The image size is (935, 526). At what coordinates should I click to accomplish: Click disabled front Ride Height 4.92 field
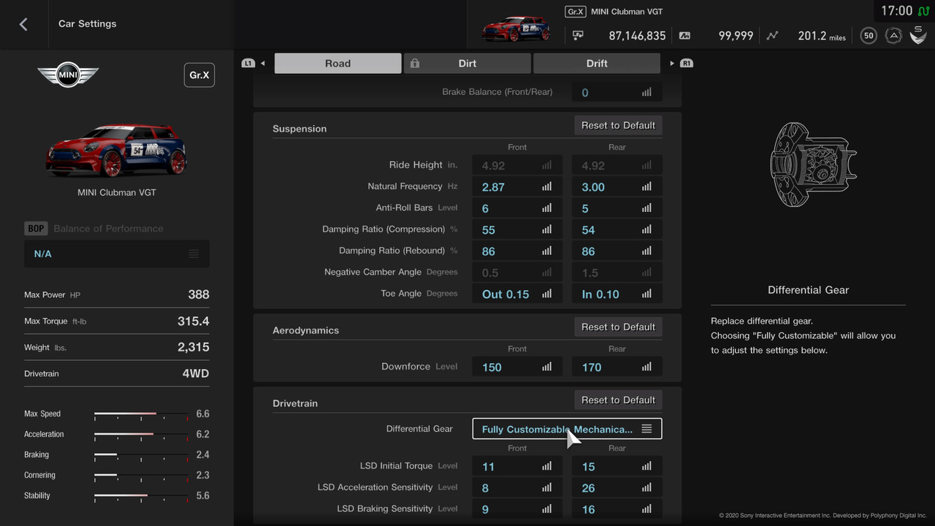click(517, 165)
